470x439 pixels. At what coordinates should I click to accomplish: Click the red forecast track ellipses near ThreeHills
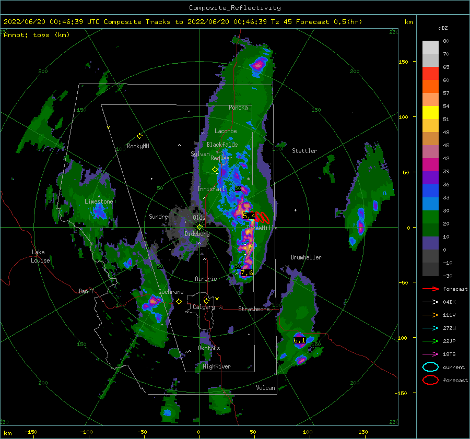262,218
